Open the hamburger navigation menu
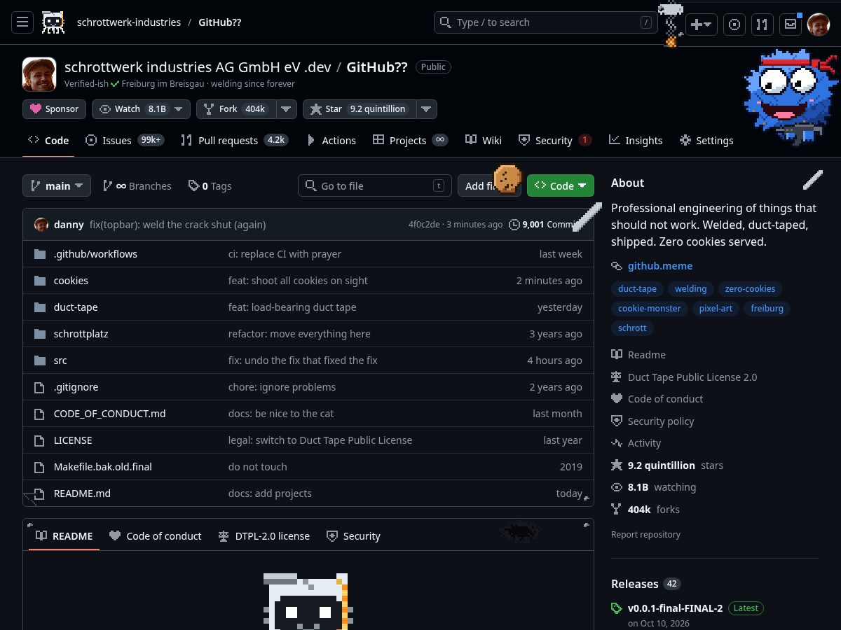 click(x=22, y=22)
